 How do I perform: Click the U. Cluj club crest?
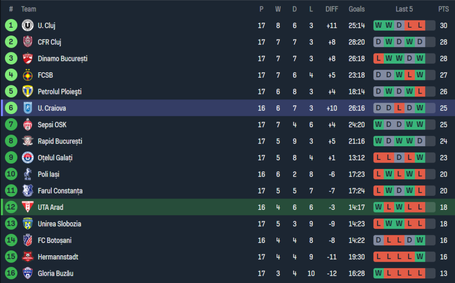(28, 25)
